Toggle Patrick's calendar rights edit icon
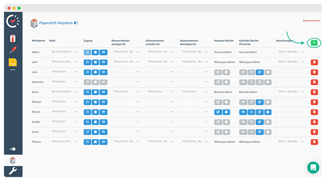 coord(218,112)
